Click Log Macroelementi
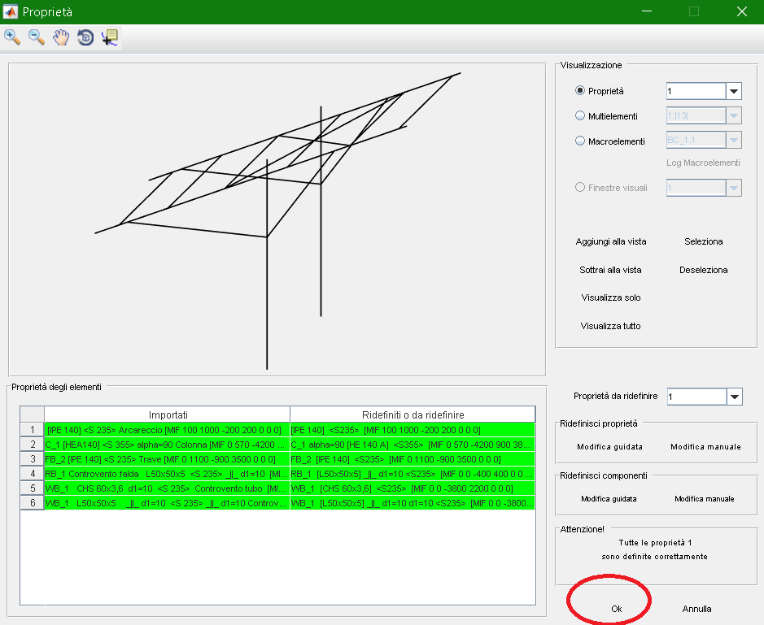The image size is (764, 625). click(x=703, y=163)
